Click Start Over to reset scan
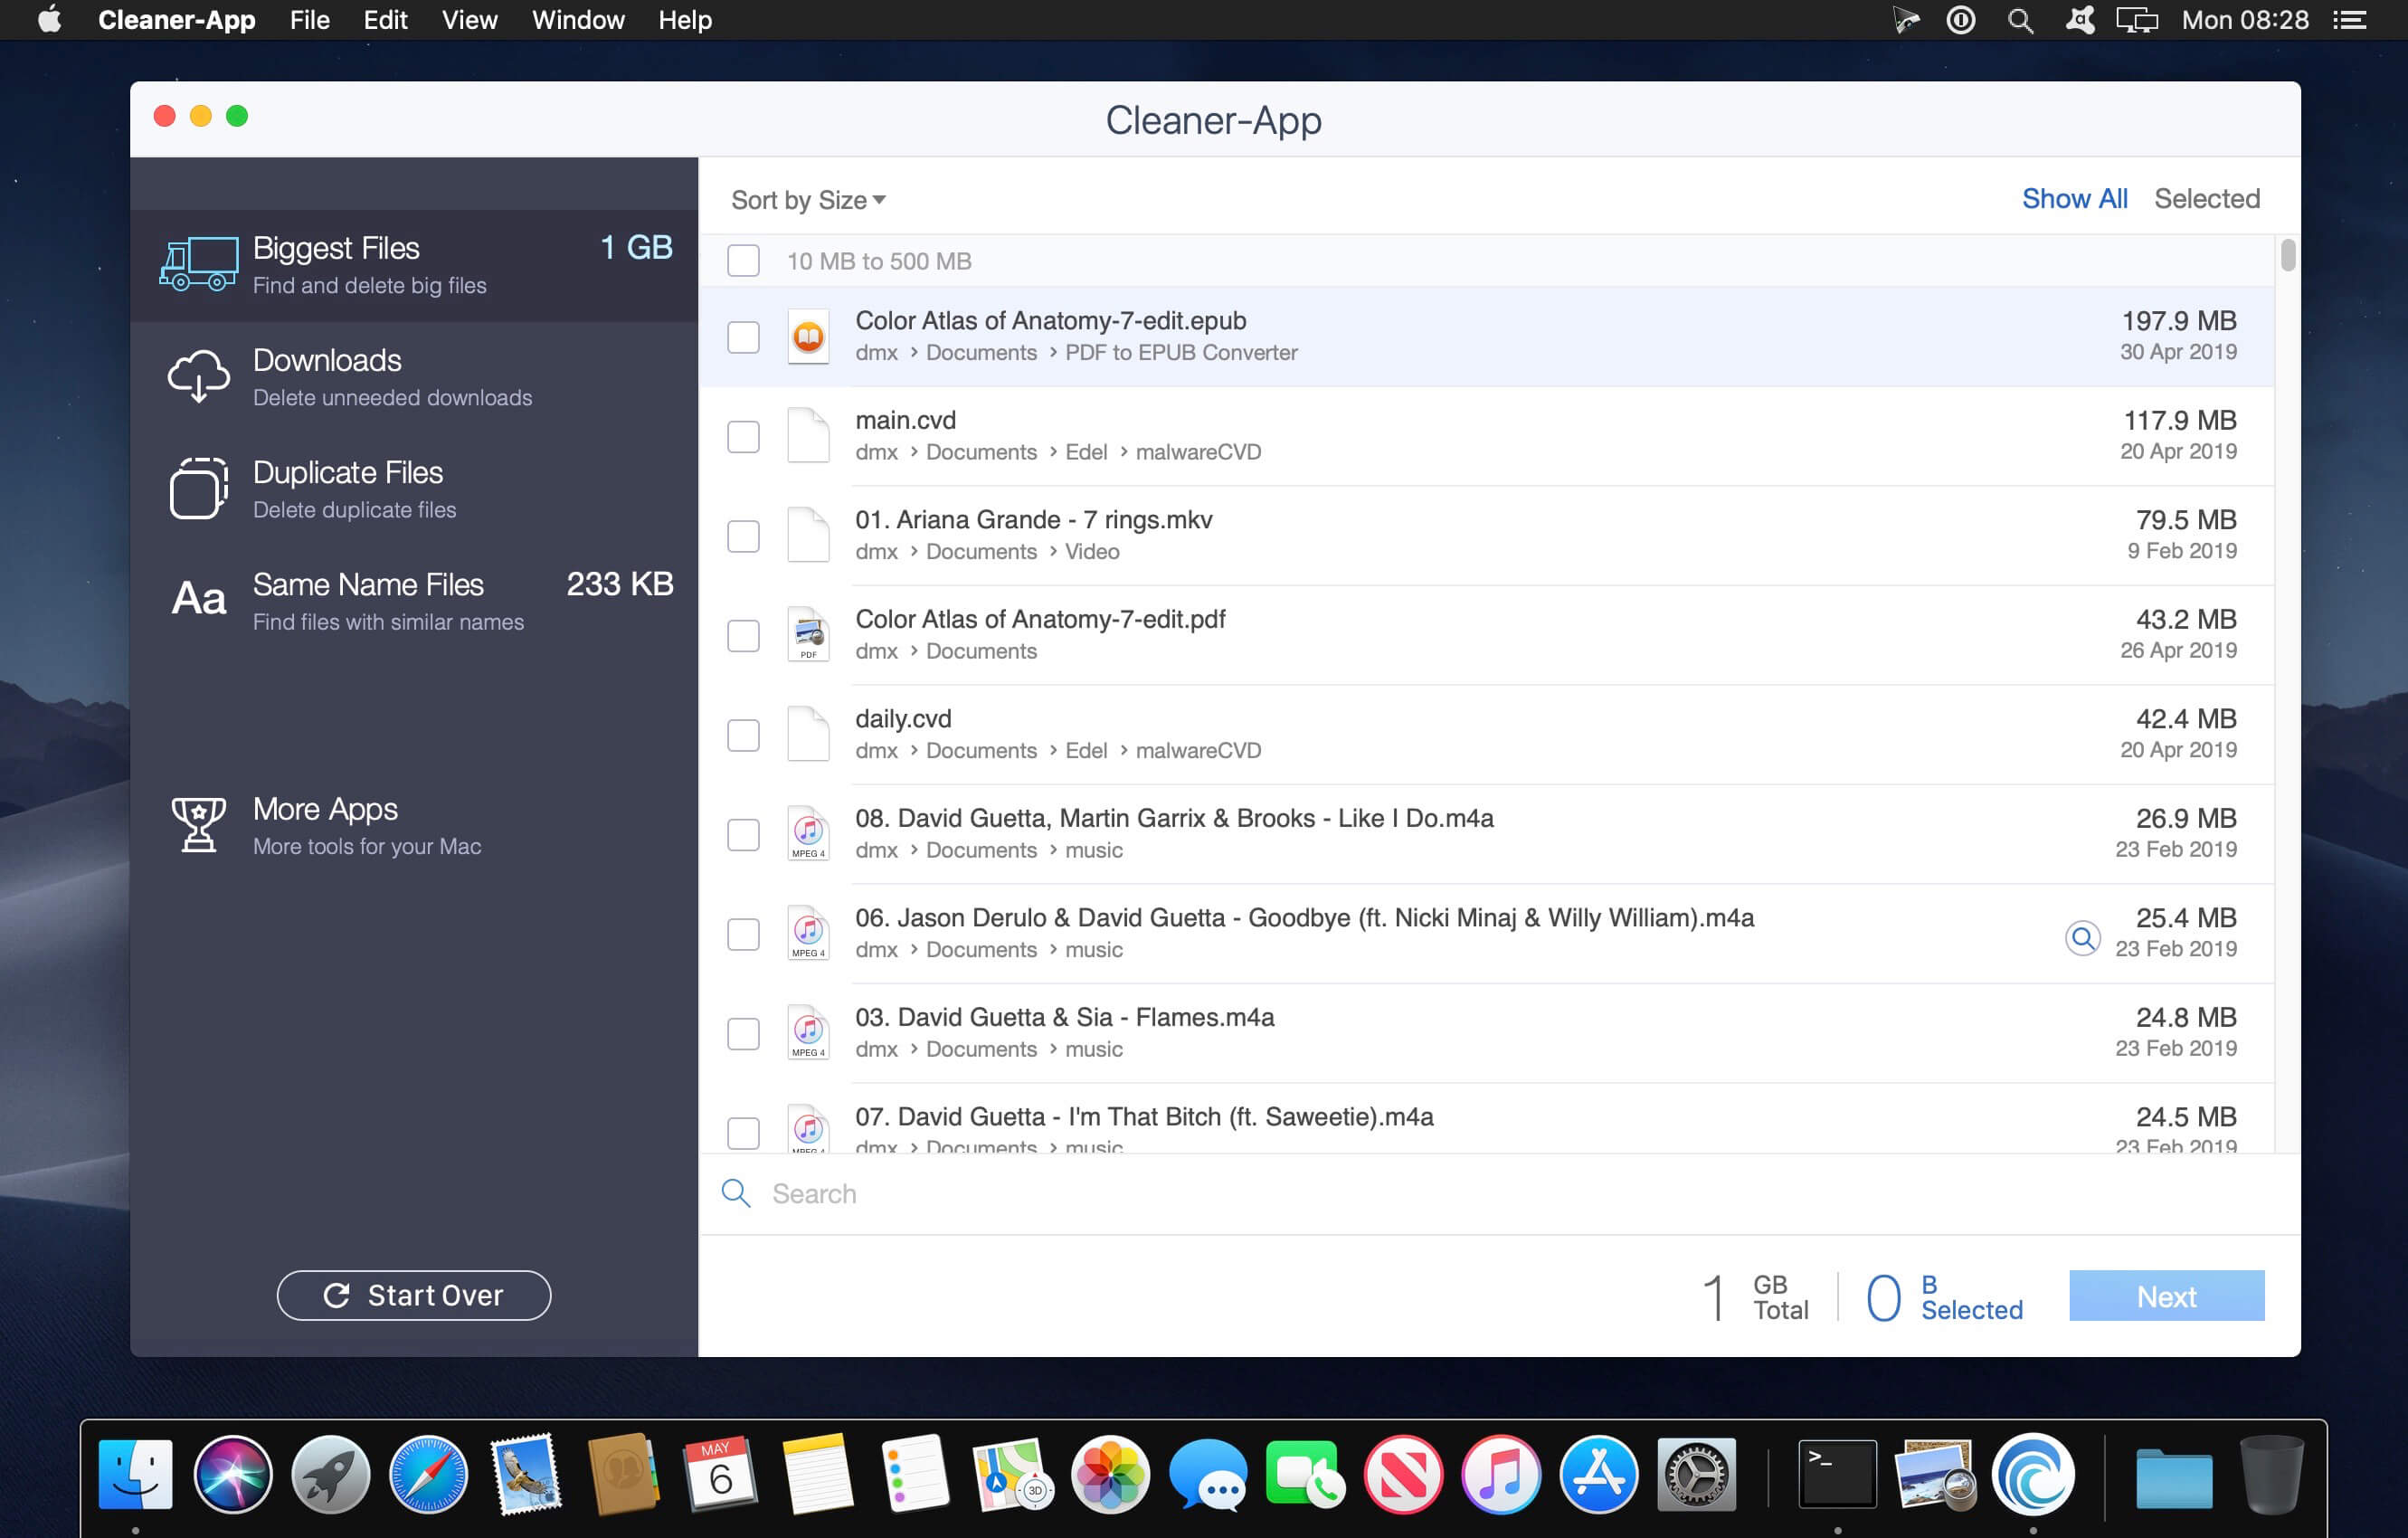The image size is (2408, 1538). point(412,1296)
